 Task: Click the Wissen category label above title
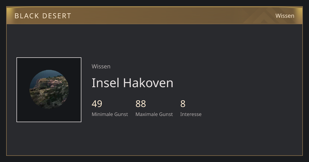101,66
